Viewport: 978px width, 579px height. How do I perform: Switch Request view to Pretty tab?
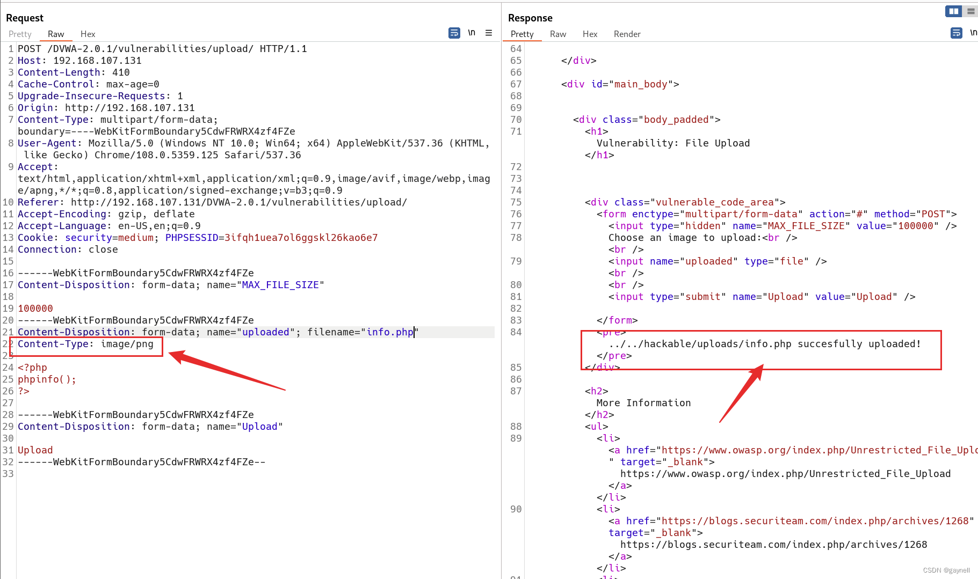point(20,34)
